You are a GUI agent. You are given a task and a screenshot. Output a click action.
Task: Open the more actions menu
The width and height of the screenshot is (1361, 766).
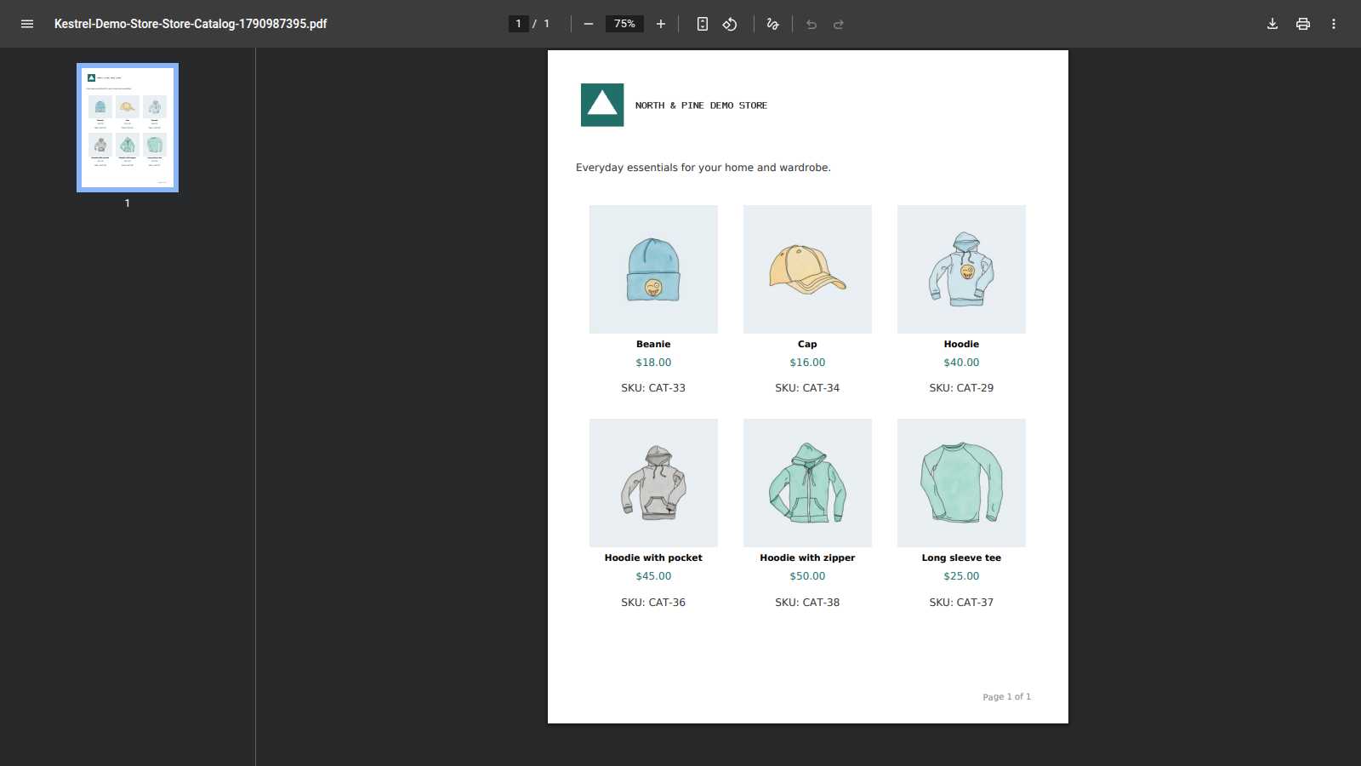[1334, 24]
